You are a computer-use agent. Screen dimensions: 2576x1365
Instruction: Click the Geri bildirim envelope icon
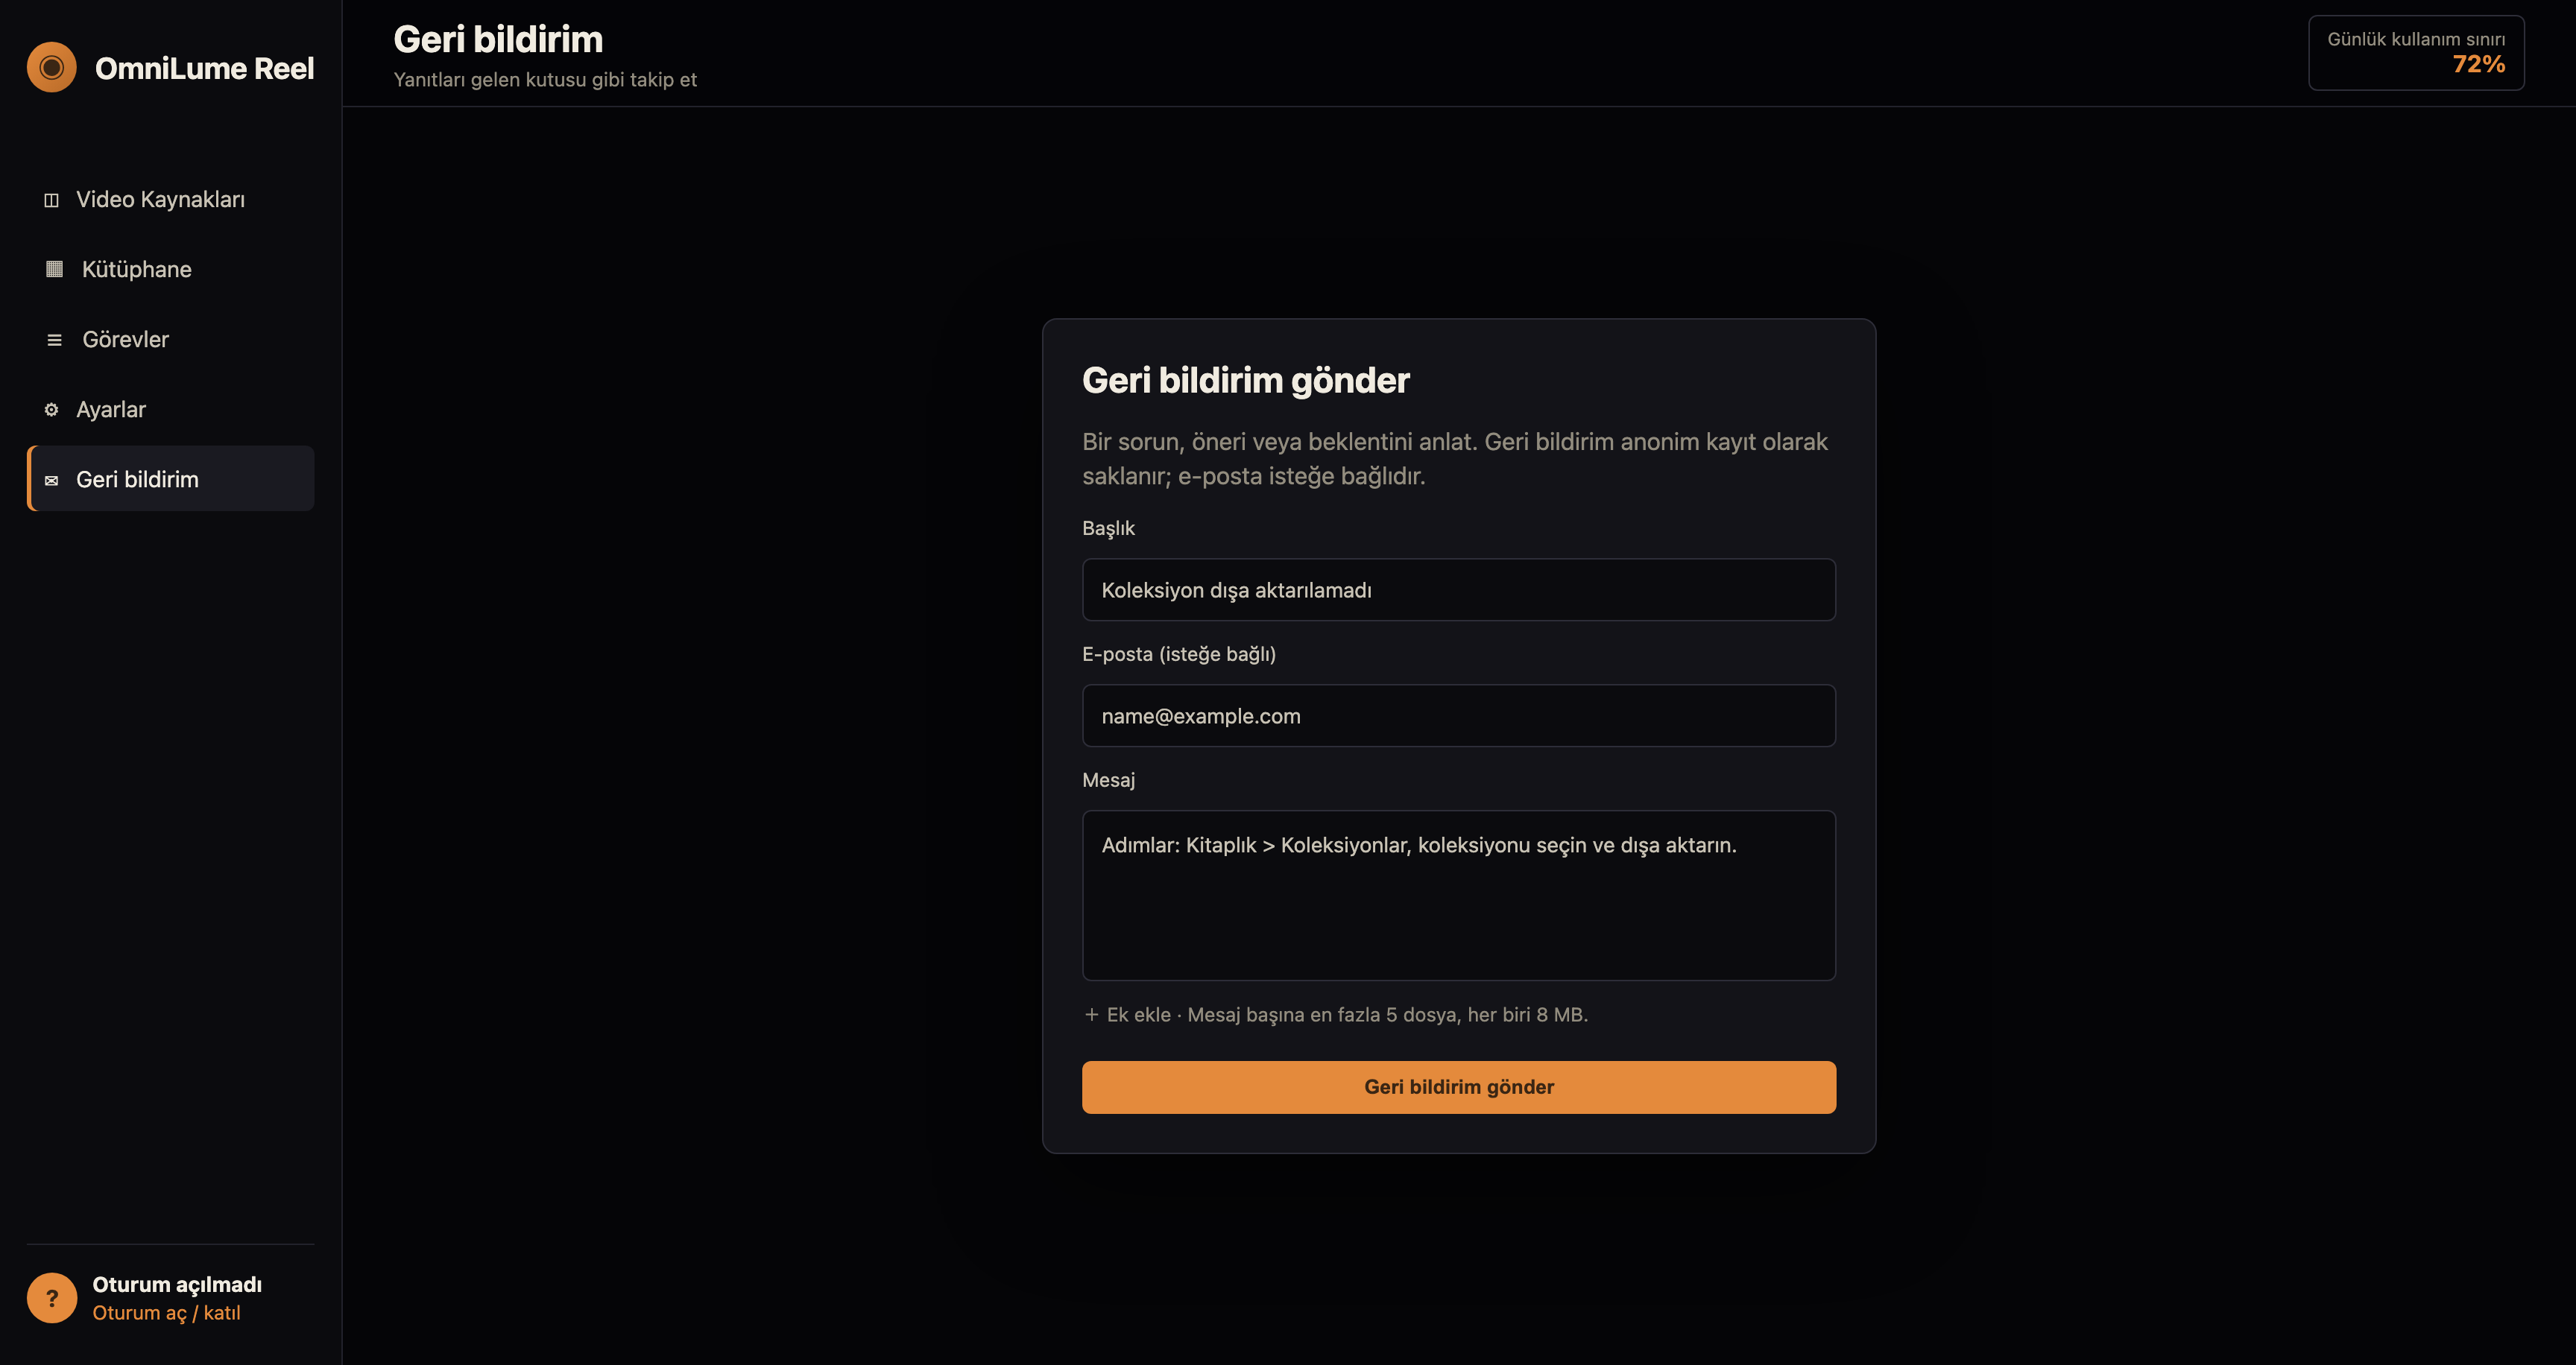51,480
